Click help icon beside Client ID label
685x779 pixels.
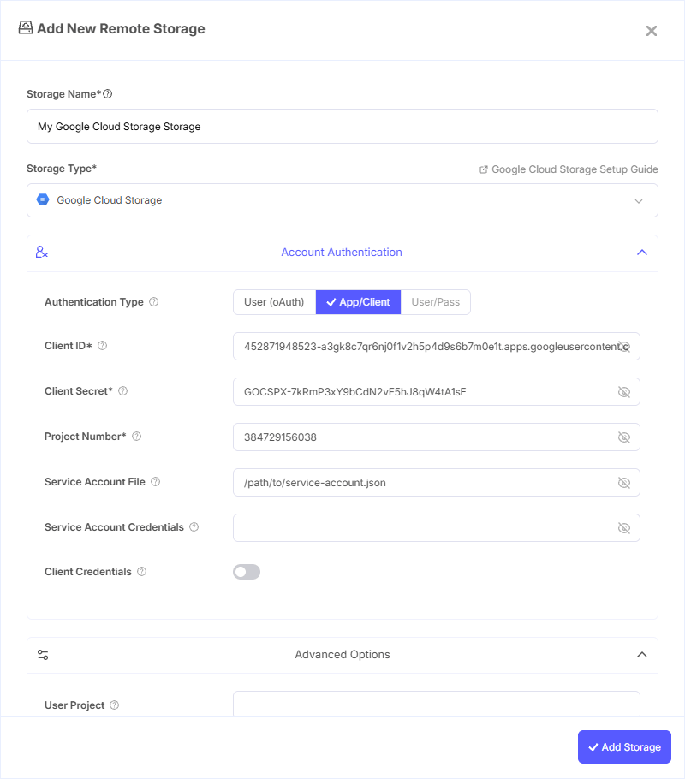point(103,346)
